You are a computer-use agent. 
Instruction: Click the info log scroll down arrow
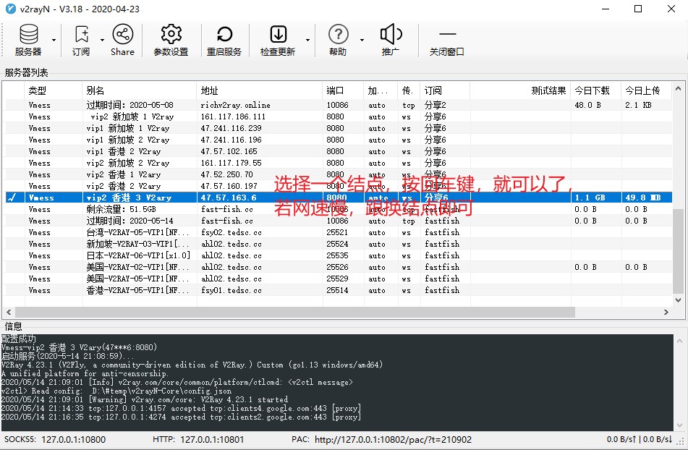coord(679,425)
